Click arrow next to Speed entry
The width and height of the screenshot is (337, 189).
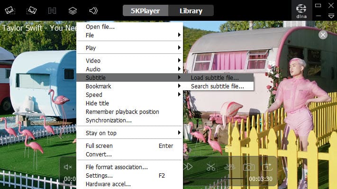[x=179, y=94]
